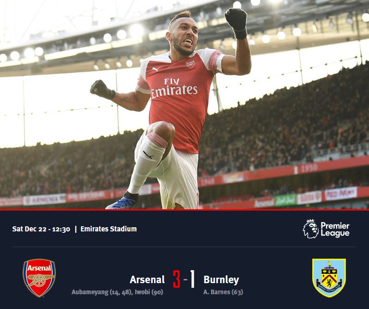369x309 pixels.
Task: Click the Premier League text beside lion
Action: 335,230
